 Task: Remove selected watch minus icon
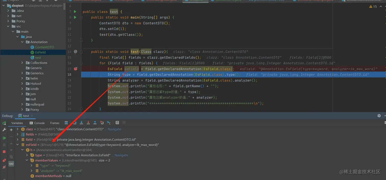(x=11, y=137)
